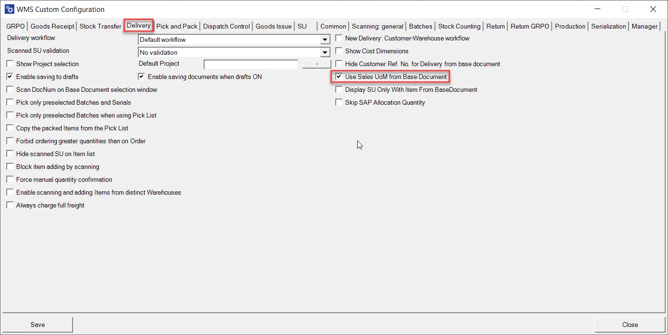668x335 pixels.
Task: Type in the Default Project field
Action: tap(250, 64)
